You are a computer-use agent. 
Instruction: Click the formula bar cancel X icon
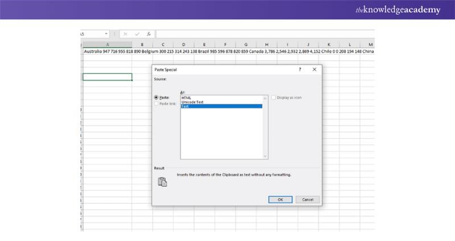[125, 34]
